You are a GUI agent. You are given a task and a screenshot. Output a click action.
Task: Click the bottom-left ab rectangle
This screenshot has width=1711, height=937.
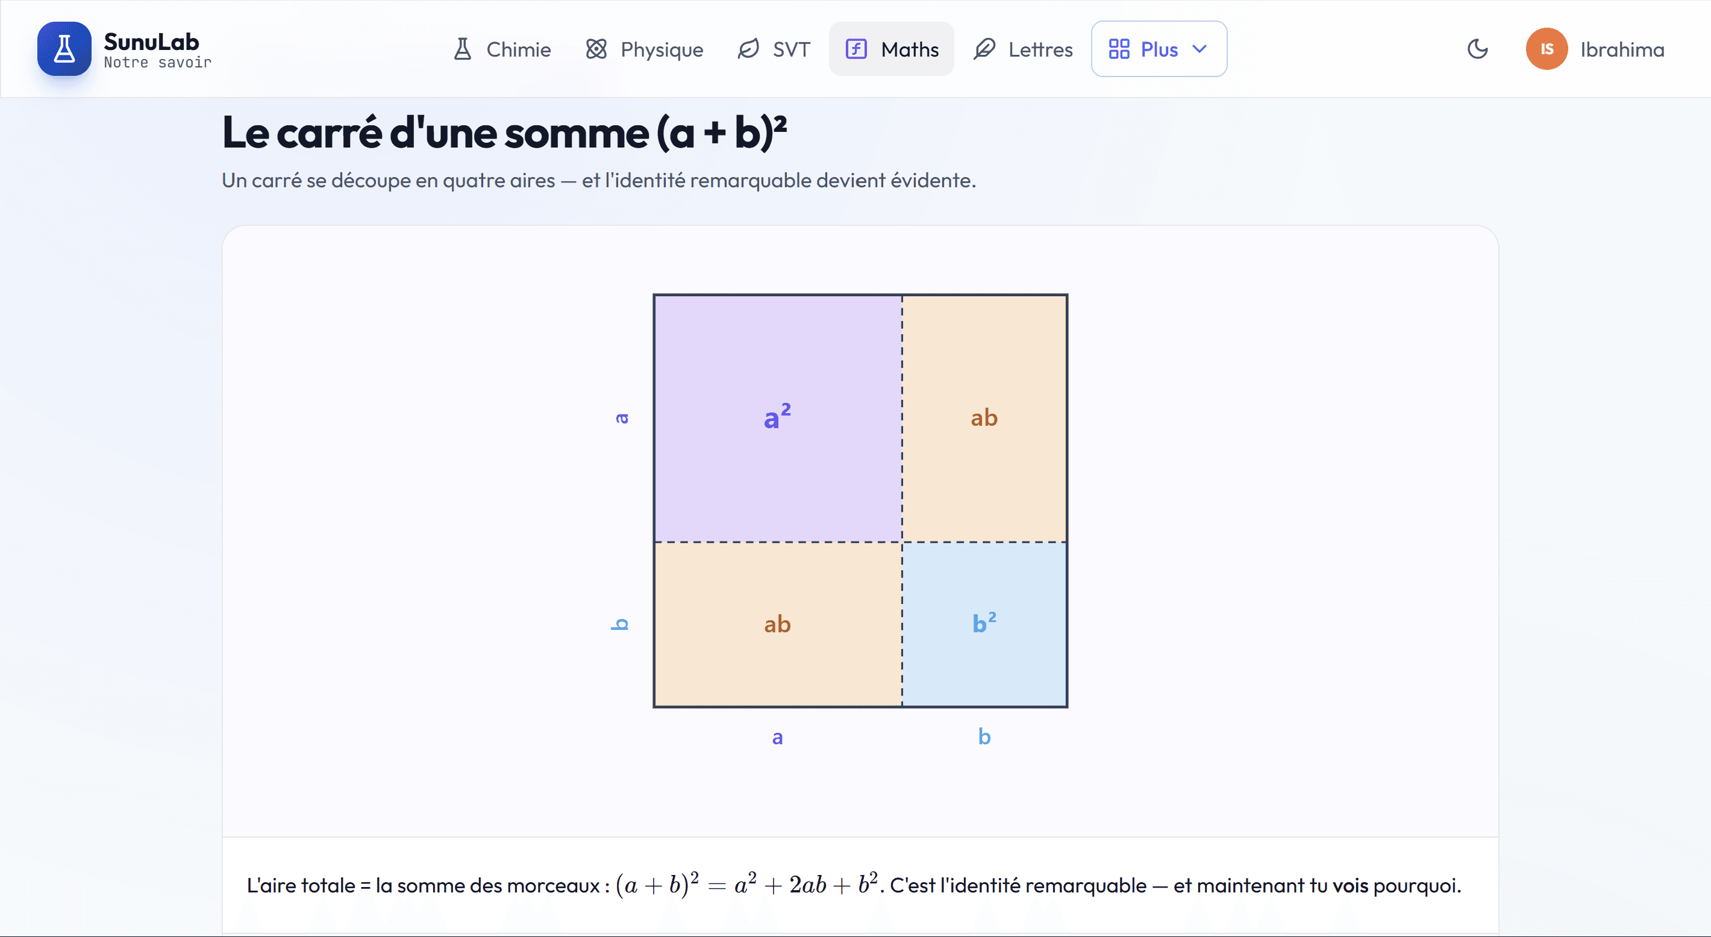click(x=778, y=624)
